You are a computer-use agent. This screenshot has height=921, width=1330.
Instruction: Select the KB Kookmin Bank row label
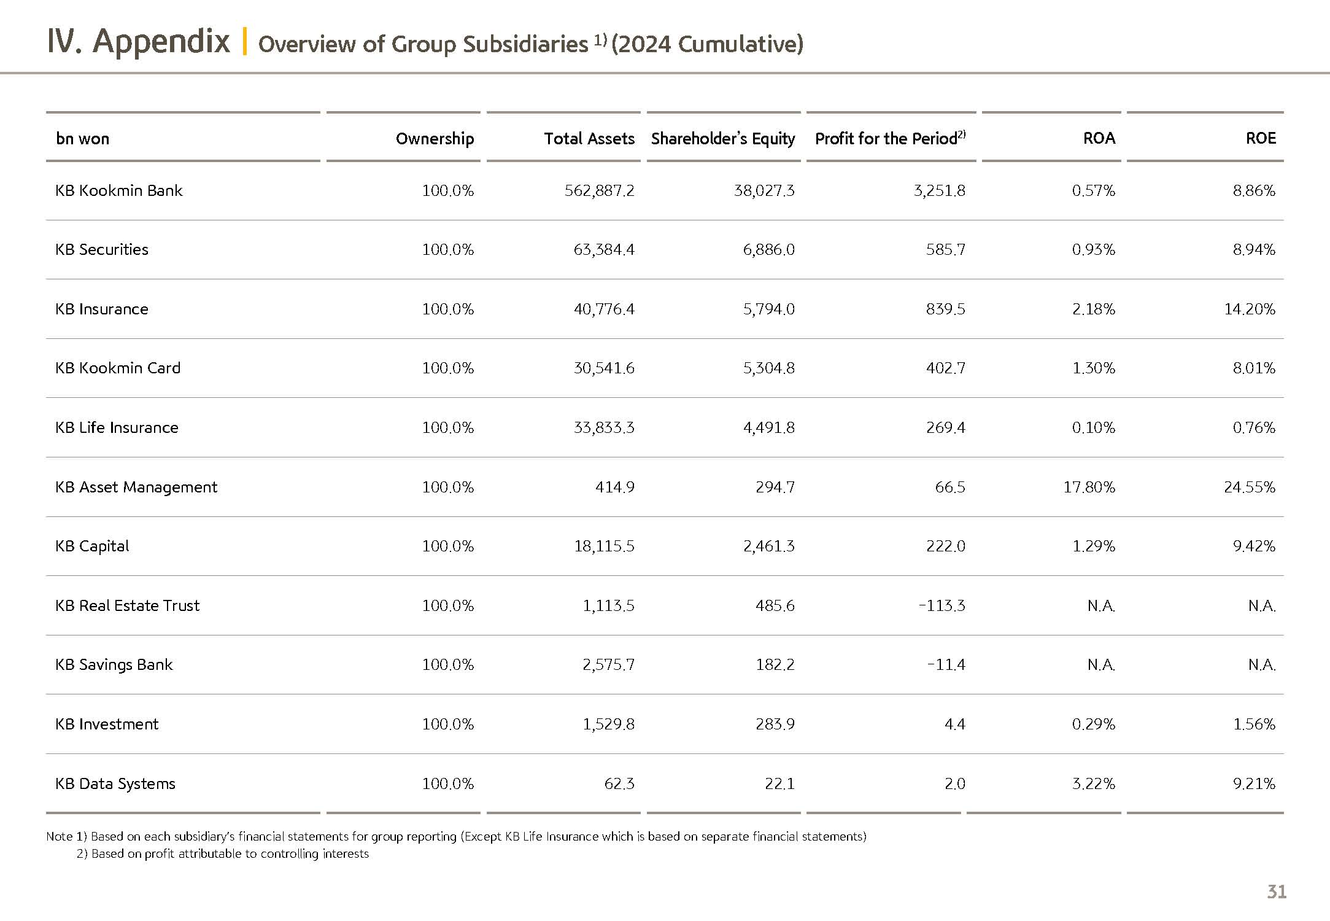[118, 190]
